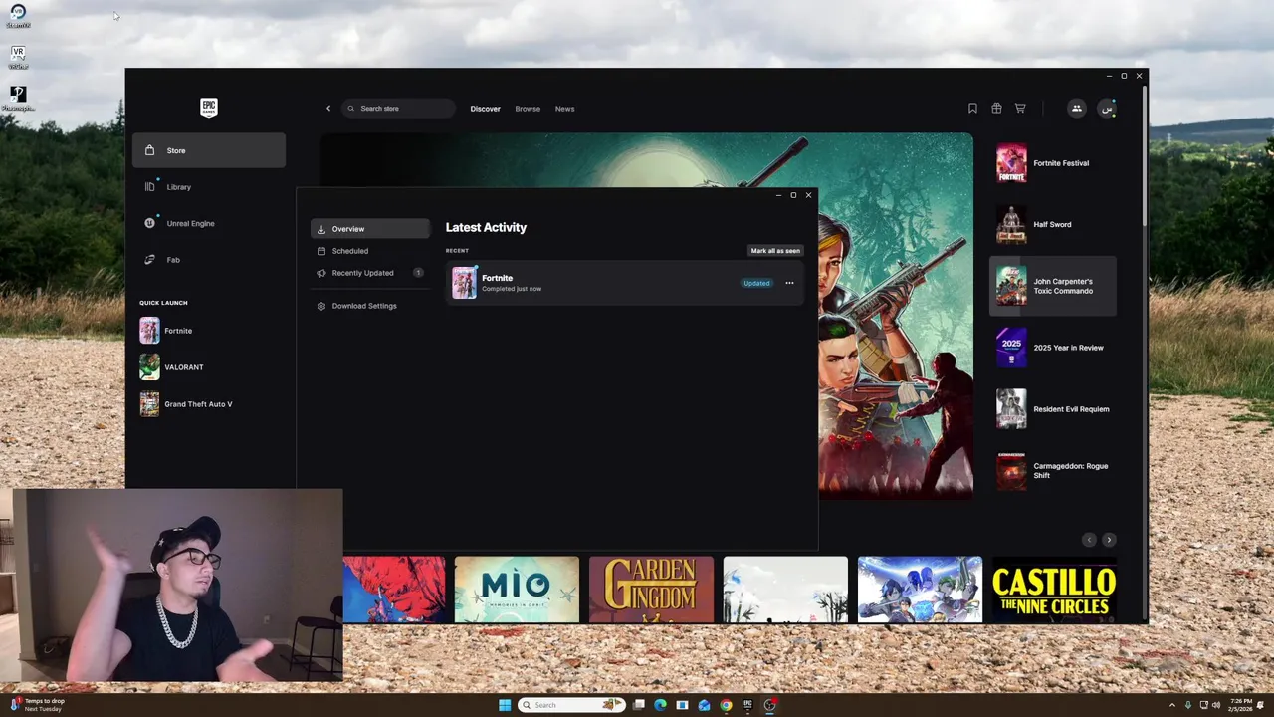The image size is (1274, 717).
Task: Open Download Settings
Action: pos(370,306)
